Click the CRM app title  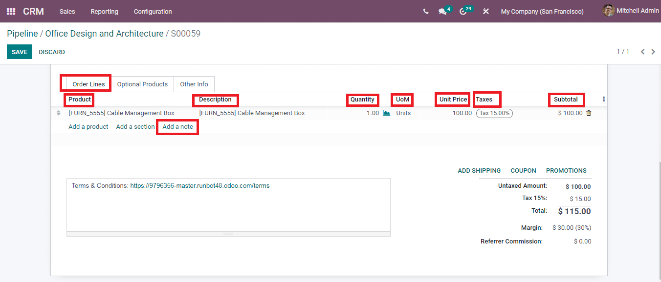[x=33, y=11]
